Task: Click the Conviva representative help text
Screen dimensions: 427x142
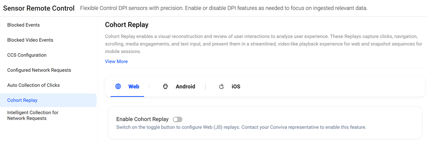Action: tap(241, 127)
